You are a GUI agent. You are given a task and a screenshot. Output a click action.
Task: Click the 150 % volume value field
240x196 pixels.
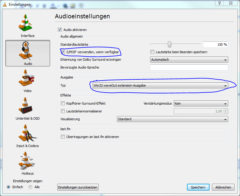(216, 44)
